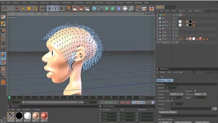This screenshot has height=123, width=218.
Task: Open the Simulation menu
Action: [79, 2]
